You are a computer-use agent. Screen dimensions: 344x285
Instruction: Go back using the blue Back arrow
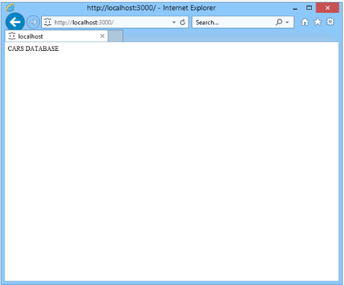click(x=15, y=22)
